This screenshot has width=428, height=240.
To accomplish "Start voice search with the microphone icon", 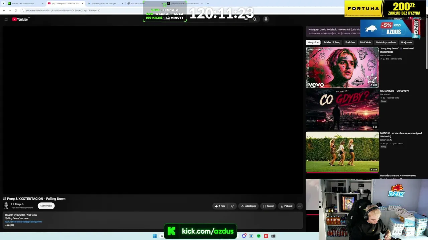I will pyautogui.click(x=266, y=19).
